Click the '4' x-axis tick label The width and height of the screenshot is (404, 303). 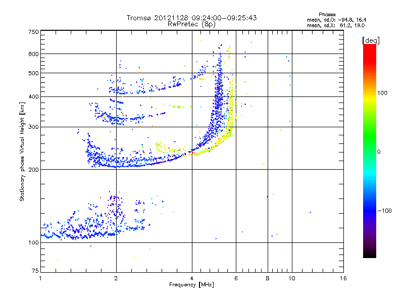pyautogui.click(x=192, y=278)
